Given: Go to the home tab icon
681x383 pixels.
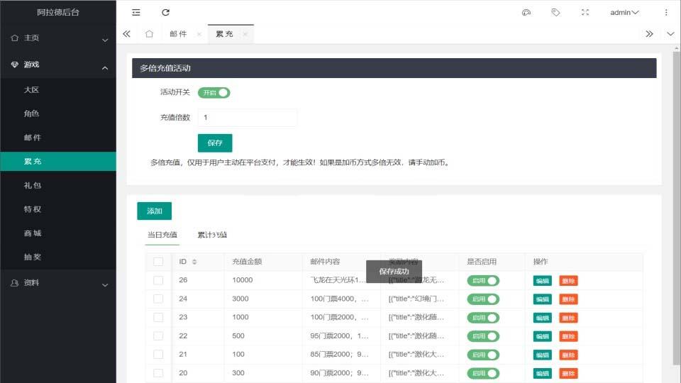Looking at the screenshot, I should click(x=149, y=33).
